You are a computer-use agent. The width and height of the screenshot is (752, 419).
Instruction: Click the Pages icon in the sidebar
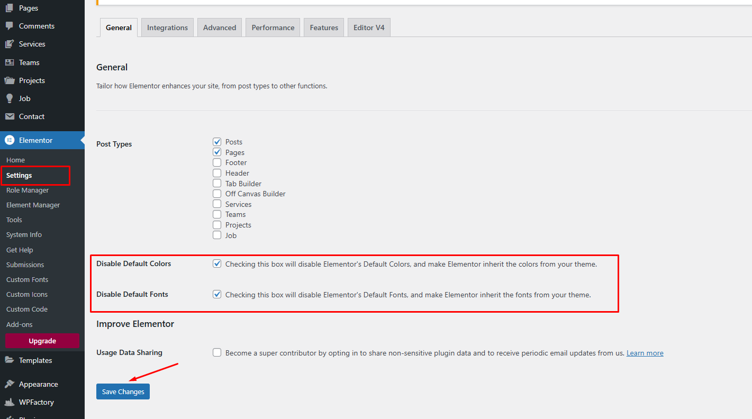coord(10,8)
